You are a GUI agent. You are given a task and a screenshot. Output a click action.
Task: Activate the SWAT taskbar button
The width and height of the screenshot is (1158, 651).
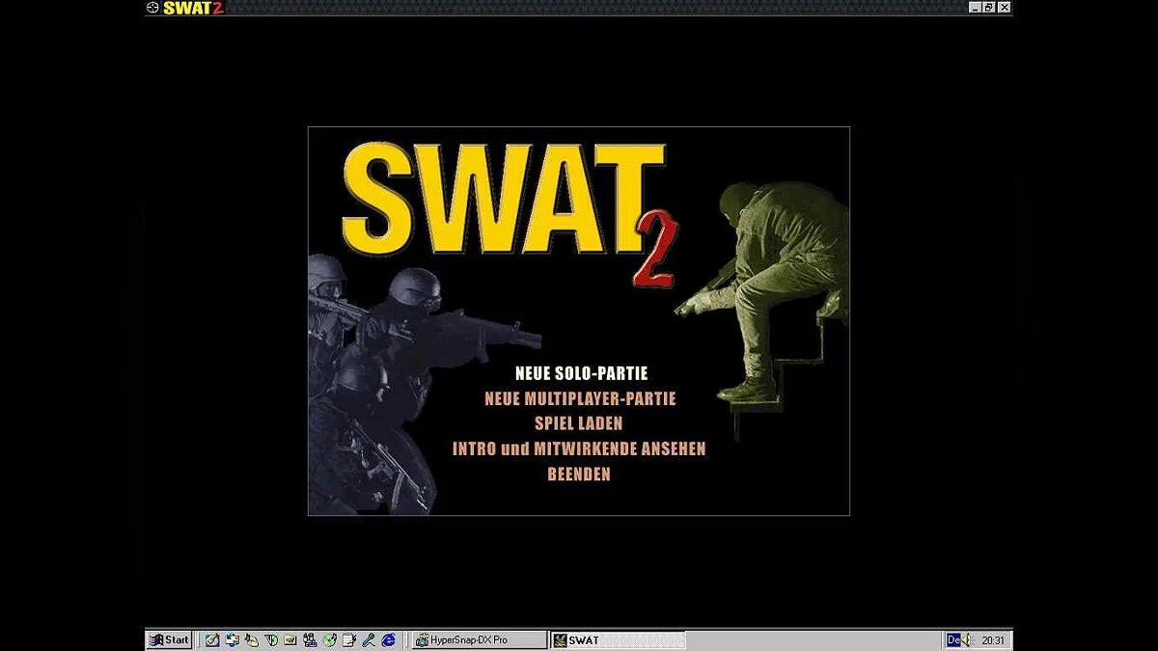click(618, 639)
